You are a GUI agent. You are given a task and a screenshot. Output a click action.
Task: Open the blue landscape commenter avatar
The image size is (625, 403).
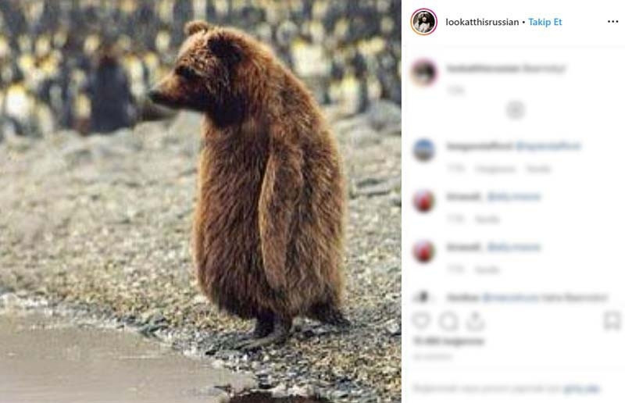click(423, 150)
